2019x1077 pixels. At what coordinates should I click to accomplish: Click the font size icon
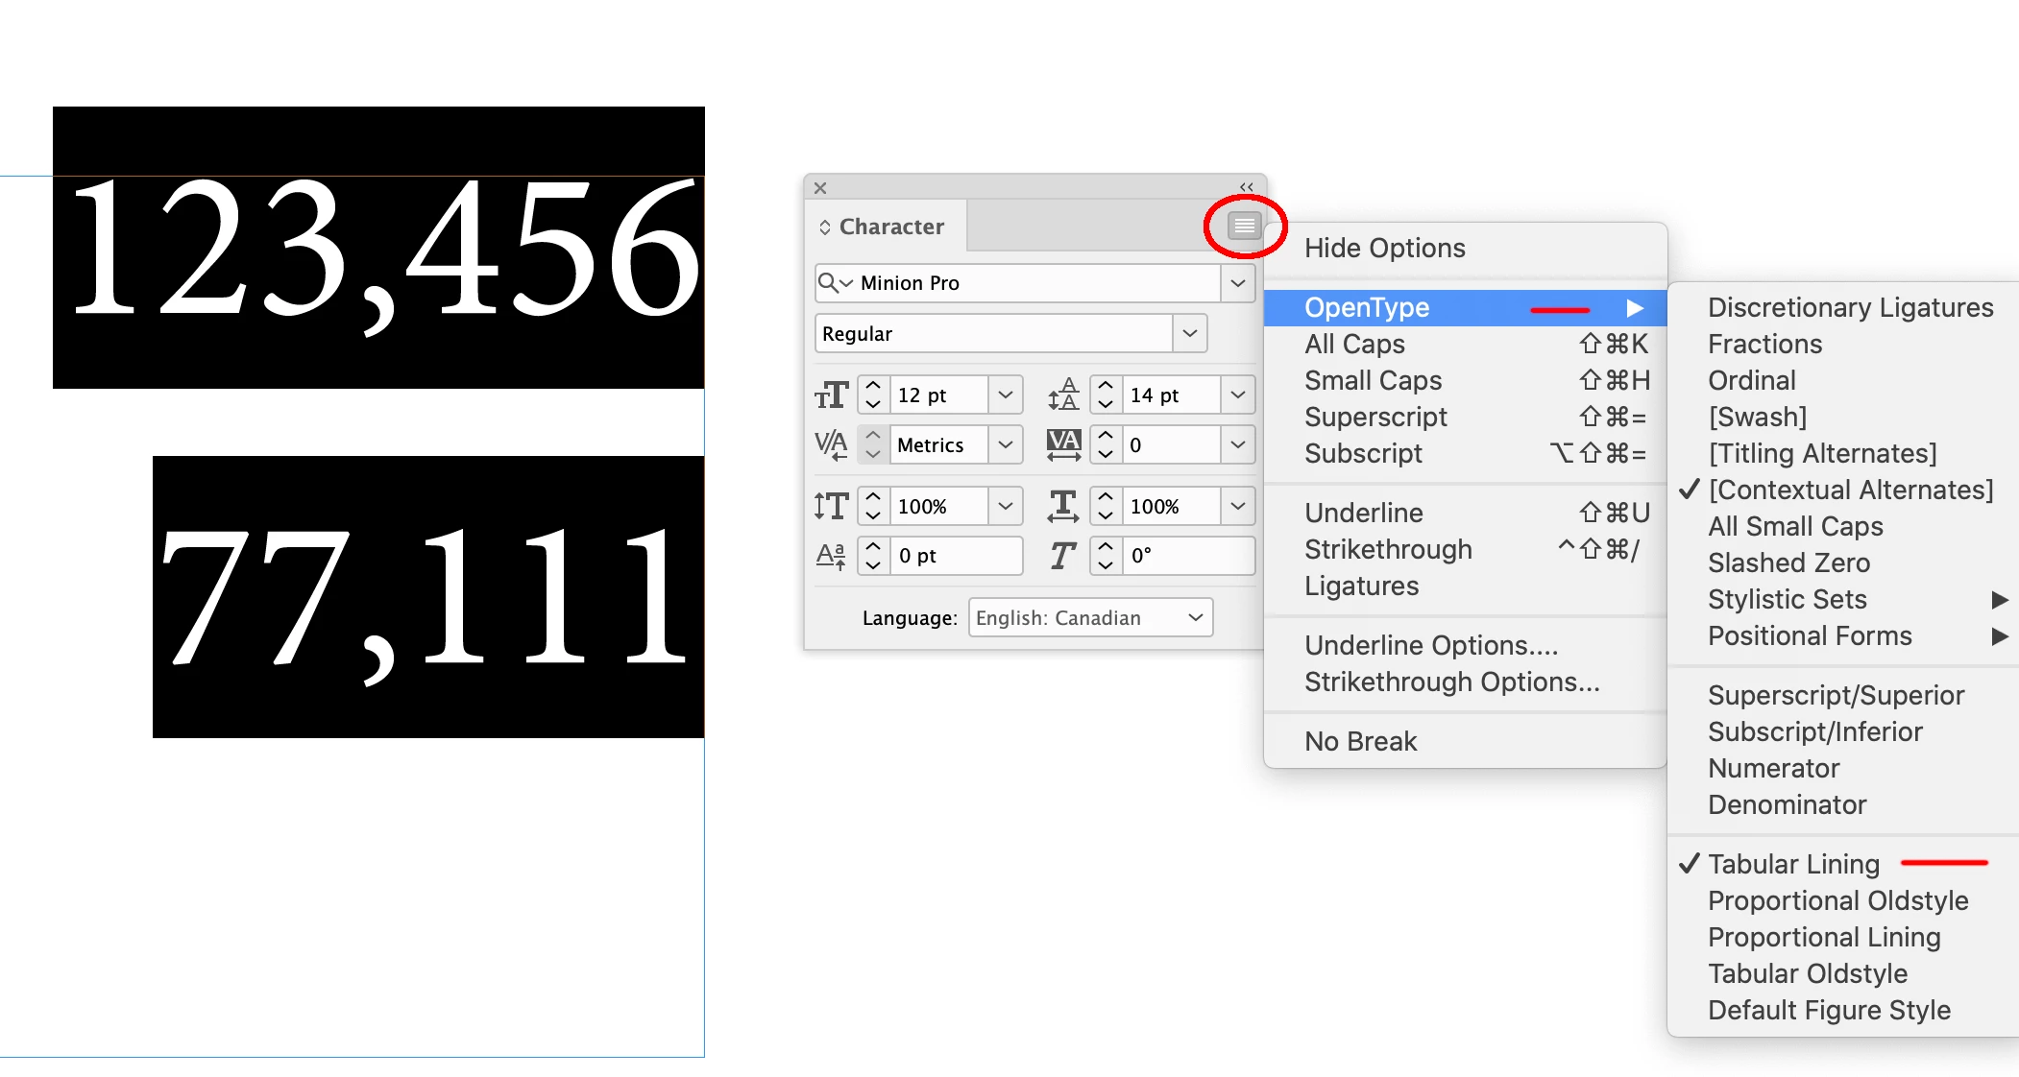coord(832,395)
